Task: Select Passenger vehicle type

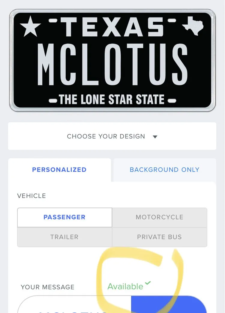Action: tap(64, 217)
